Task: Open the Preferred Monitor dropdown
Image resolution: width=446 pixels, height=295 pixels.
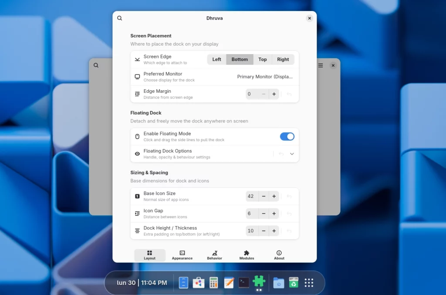Action: coord(265,77)
